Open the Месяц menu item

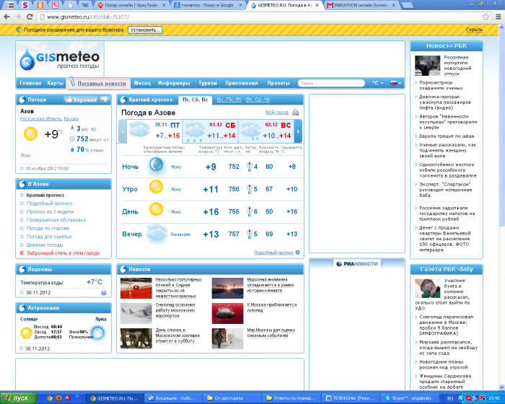point(142,83)
